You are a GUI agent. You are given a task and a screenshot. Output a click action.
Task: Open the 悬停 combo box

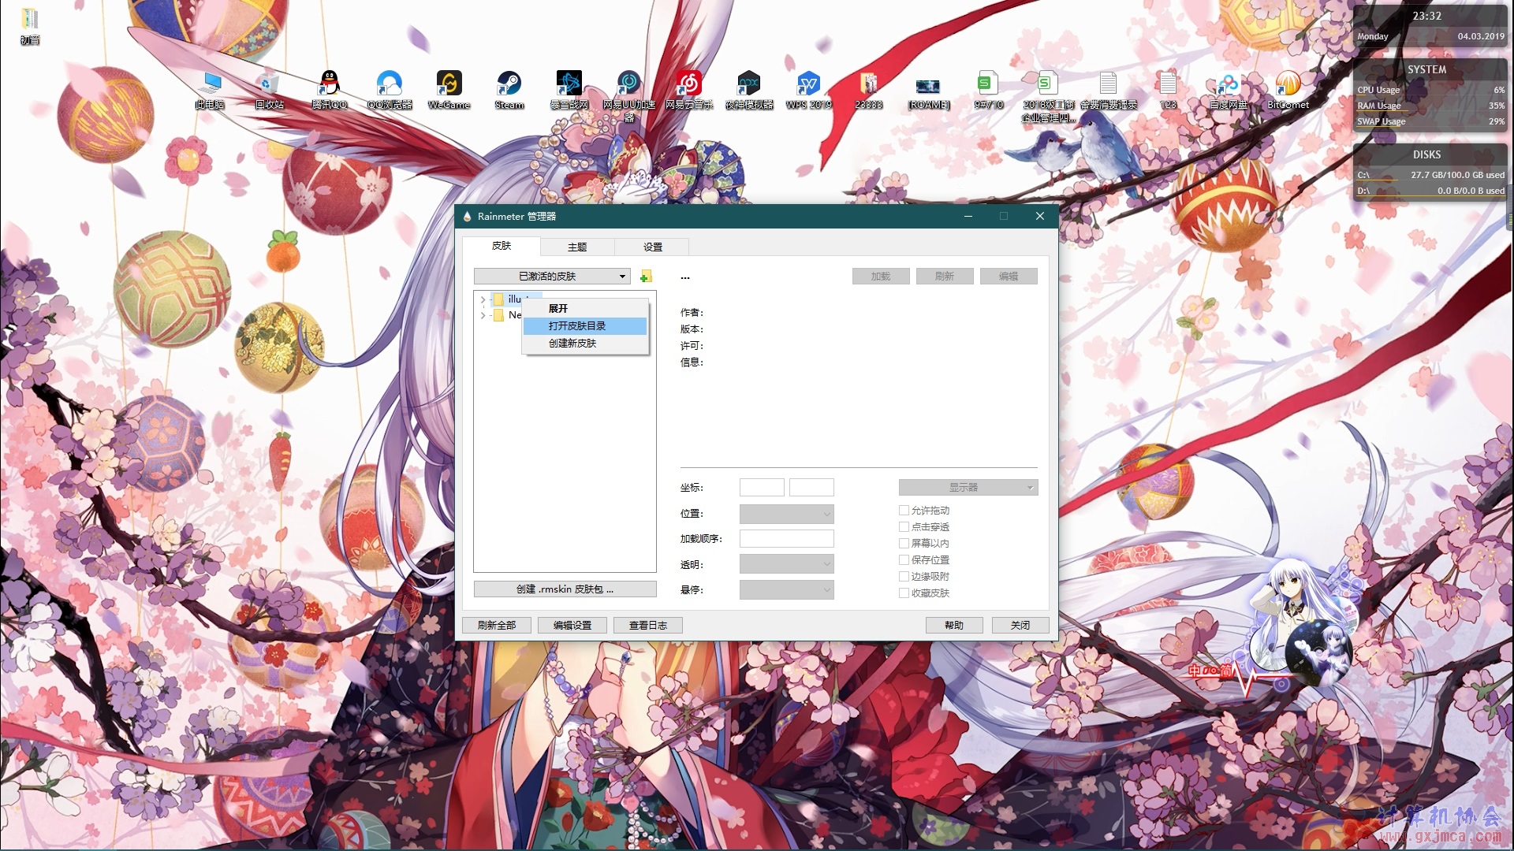click(786, 589)
